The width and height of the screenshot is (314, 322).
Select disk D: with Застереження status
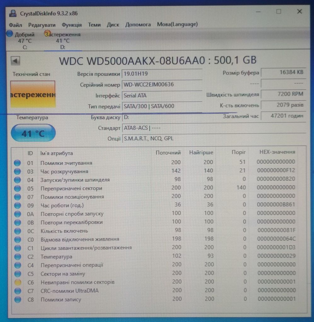[x=62, y=41]
